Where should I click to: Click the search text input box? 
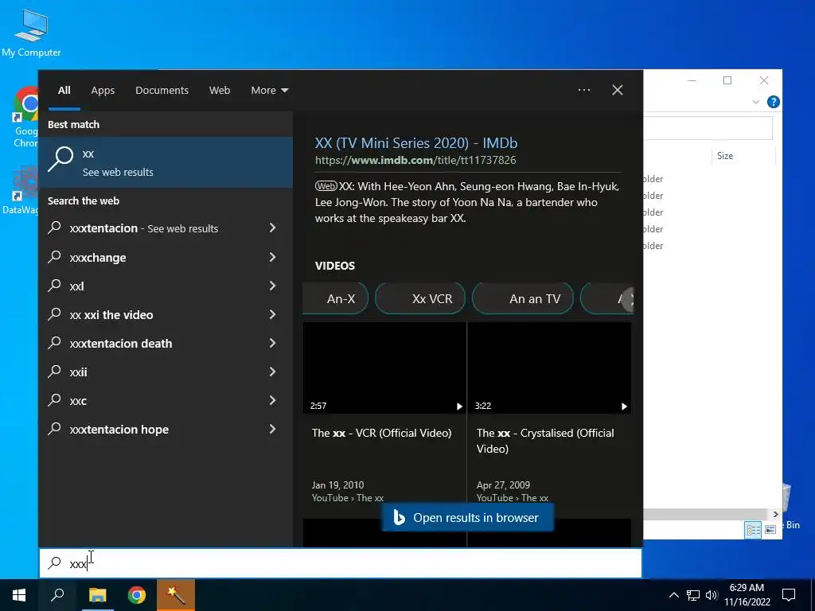(x=341, y=563)
